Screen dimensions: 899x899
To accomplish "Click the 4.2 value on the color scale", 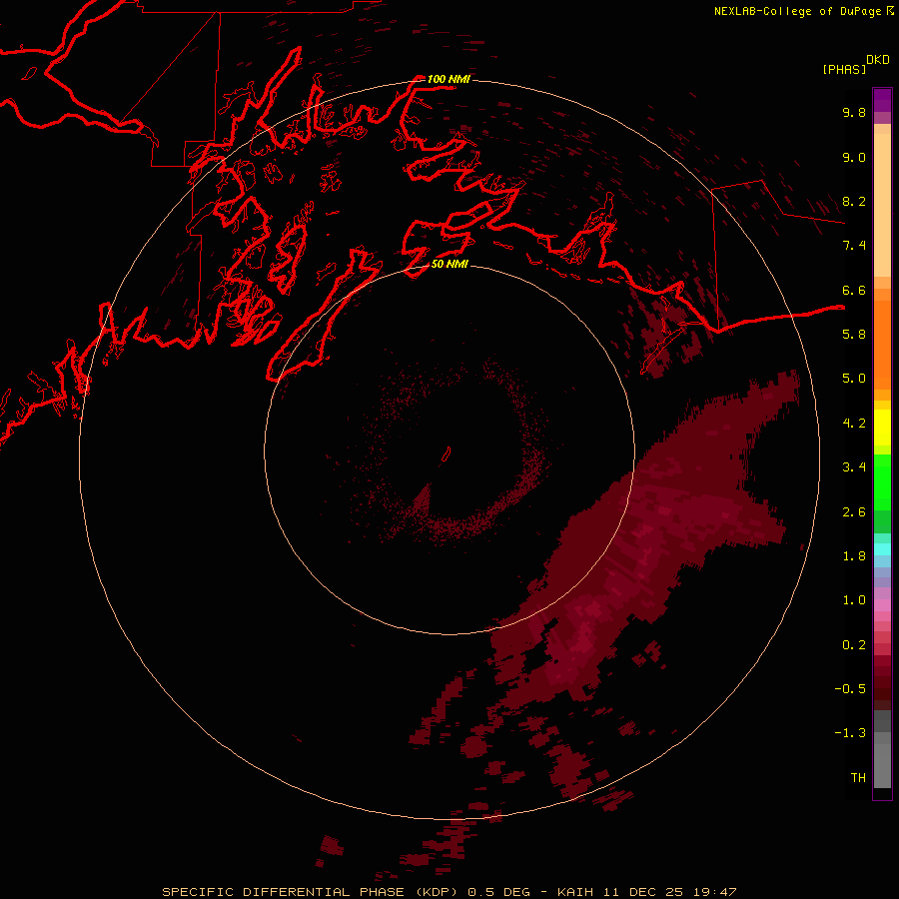I will (854, 424).
